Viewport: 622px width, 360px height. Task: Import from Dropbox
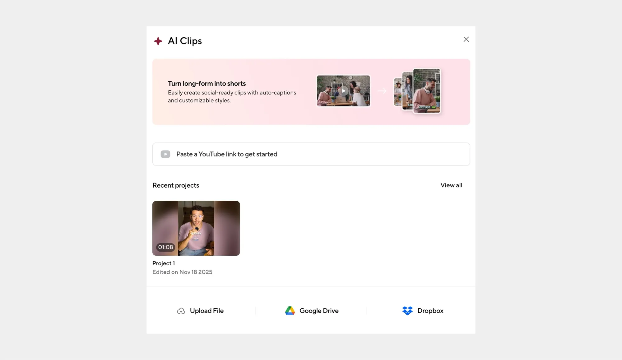[x=430, y=311]
